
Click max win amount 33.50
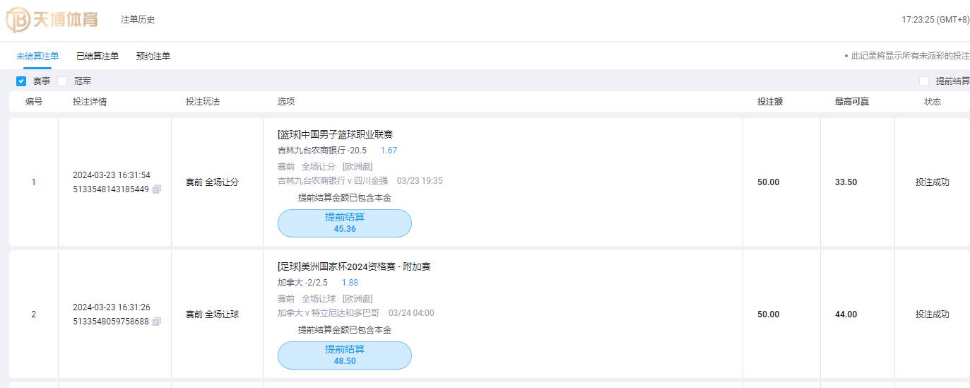pyautogui.click(x=846, y=182)
